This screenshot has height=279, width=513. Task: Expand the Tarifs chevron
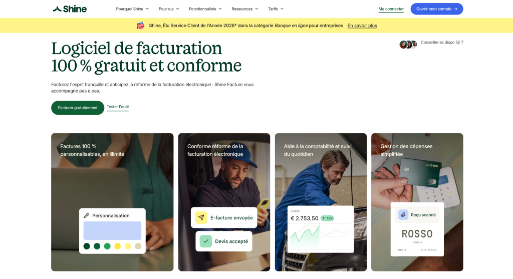(282, 9)
